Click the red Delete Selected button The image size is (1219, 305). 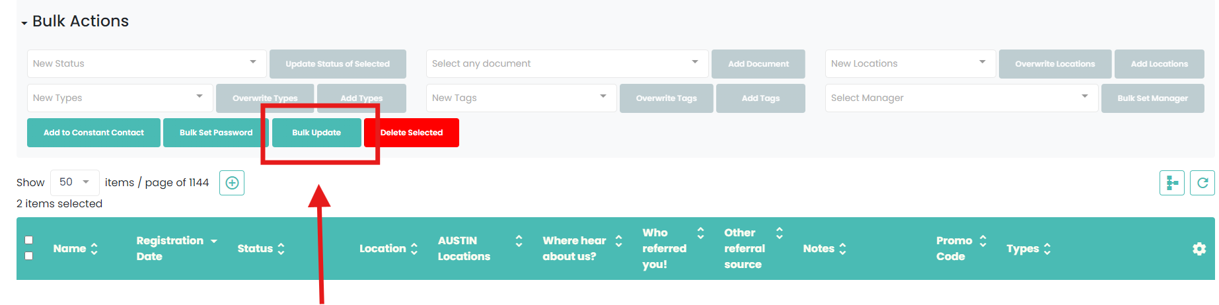411,133
